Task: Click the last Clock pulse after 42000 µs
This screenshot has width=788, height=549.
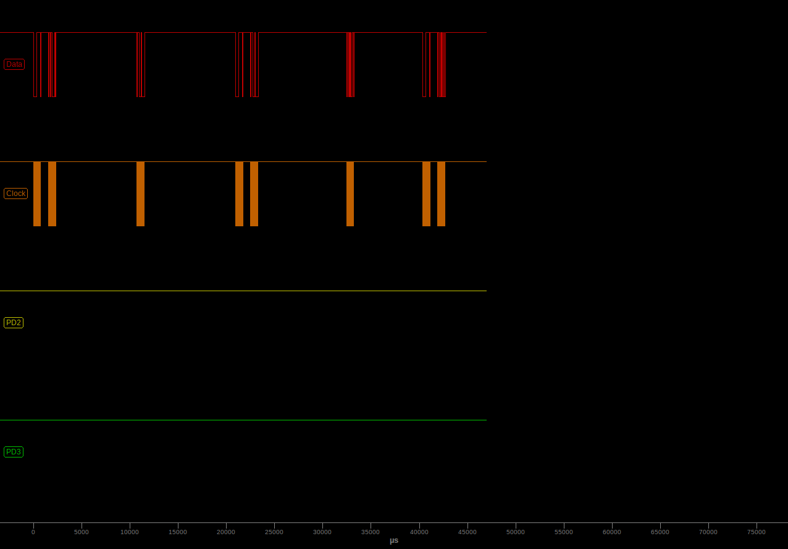Action: click(441, 194)
